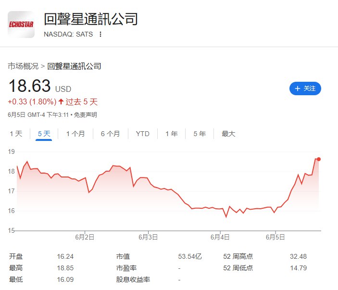Click the EchoStar company logo
Viewport: 338px width, 290px height.
[21, 25]
